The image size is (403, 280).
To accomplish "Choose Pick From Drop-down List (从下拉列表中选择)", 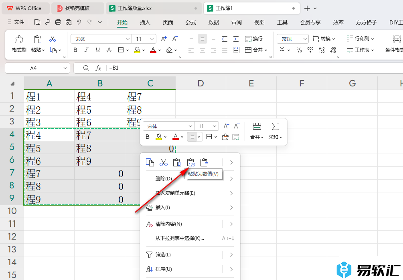I will 190,238.
